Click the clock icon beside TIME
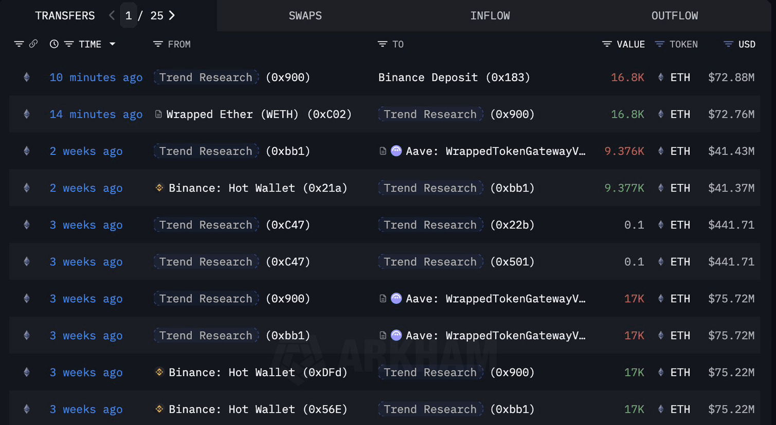Screen dimensions: 776x425 54,44
